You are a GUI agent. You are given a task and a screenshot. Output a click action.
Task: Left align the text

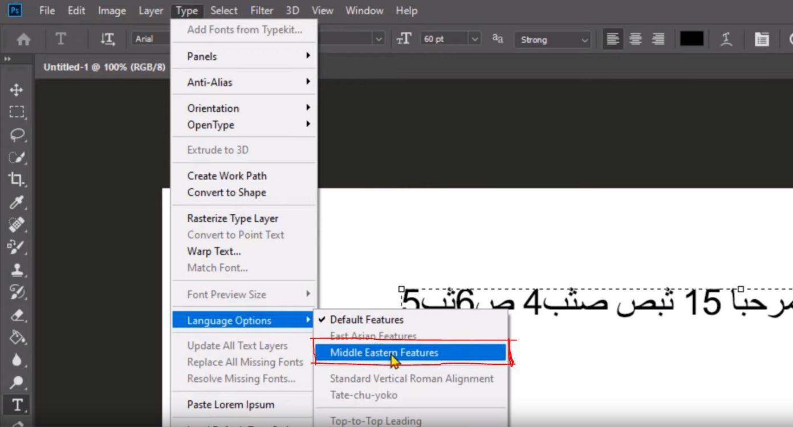pyautogui.click(x=613, y=39)
